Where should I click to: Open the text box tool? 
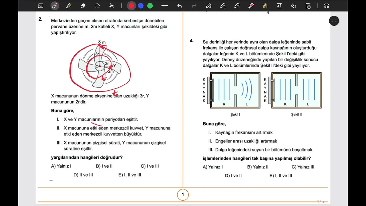pyautogui.click(x=279, y=6)
